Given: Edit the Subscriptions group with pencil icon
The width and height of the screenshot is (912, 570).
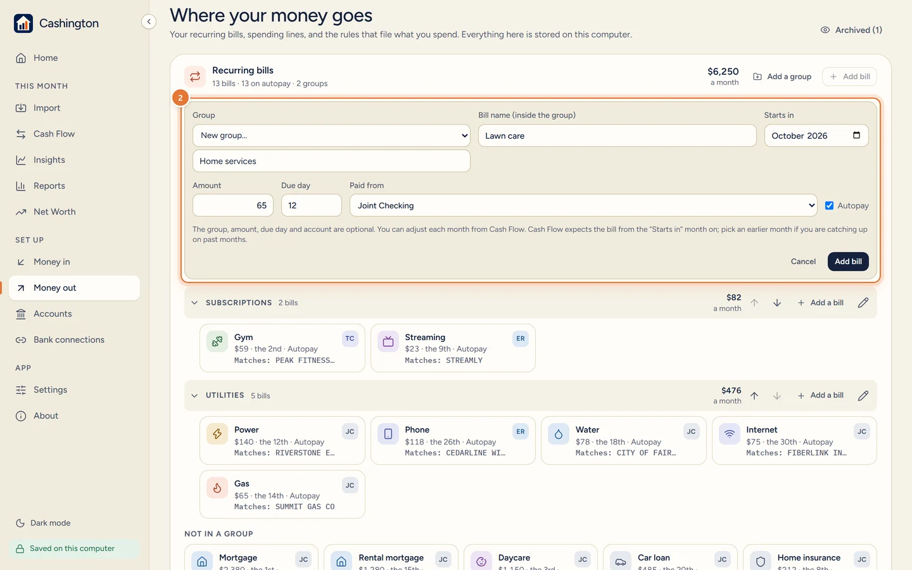Looking at the screenshot, I should (863, 303).
